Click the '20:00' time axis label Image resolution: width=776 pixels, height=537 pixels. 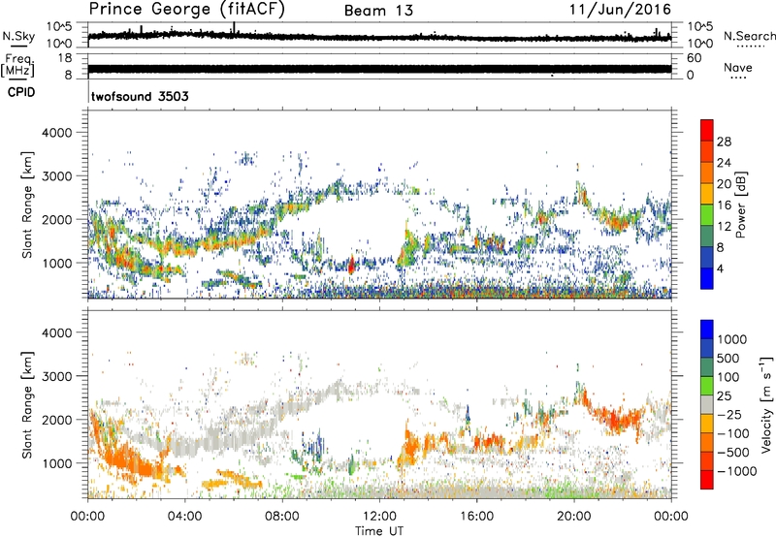tap(574, 517)
